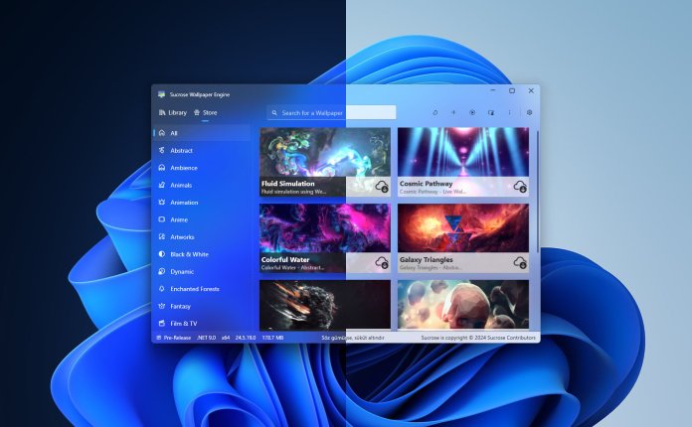The height and width of the screenshot is (427, 692).
Task: Click the wallpaper list vertical scrollbar
Action: tap(537, 192)
